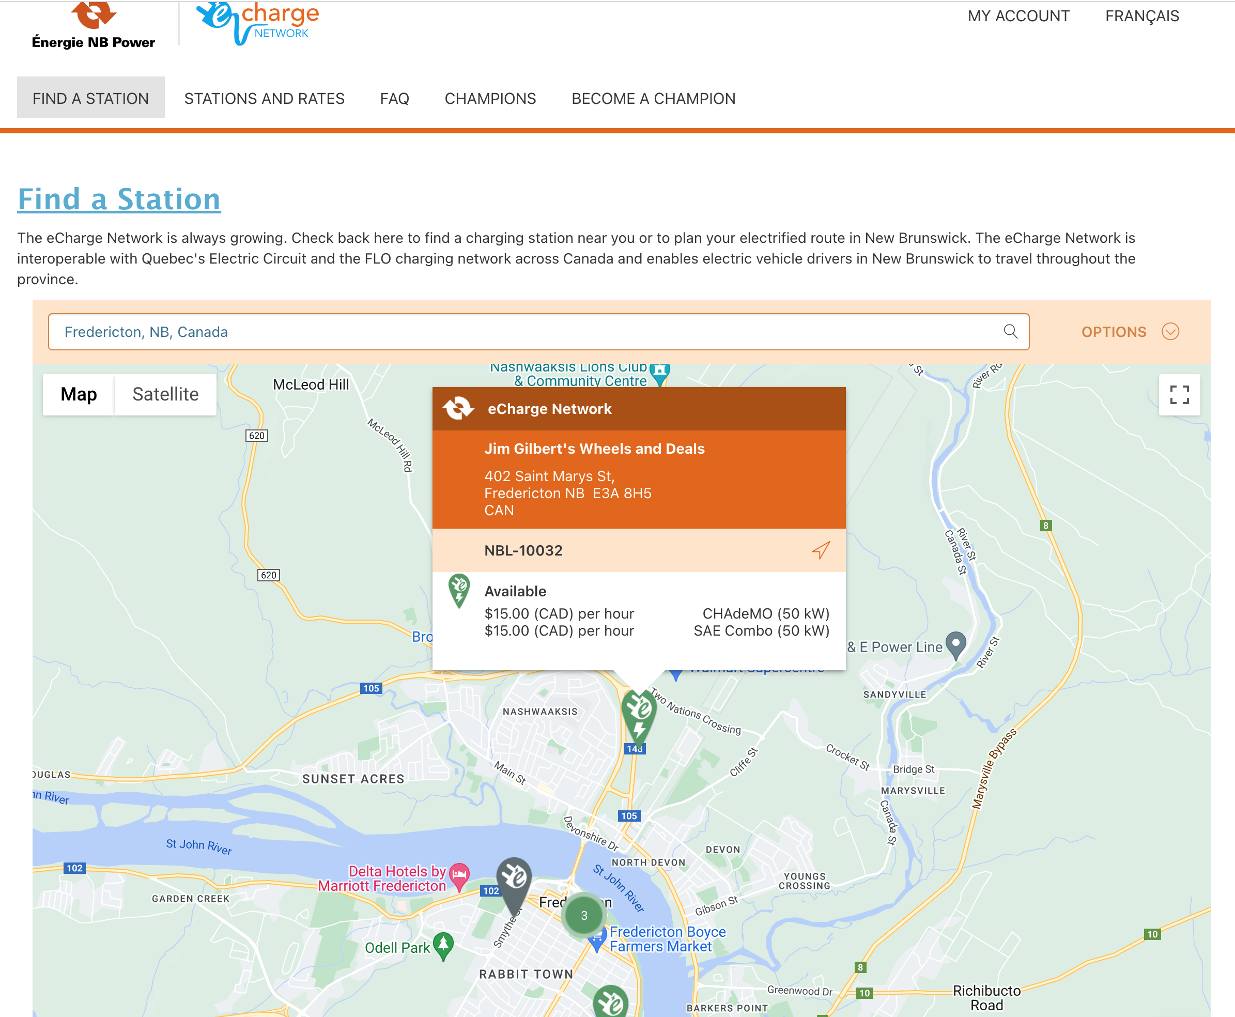1235x1017 pixels.
Task: Click the magnifying glass search icon
Action: tap(1010, 332)
